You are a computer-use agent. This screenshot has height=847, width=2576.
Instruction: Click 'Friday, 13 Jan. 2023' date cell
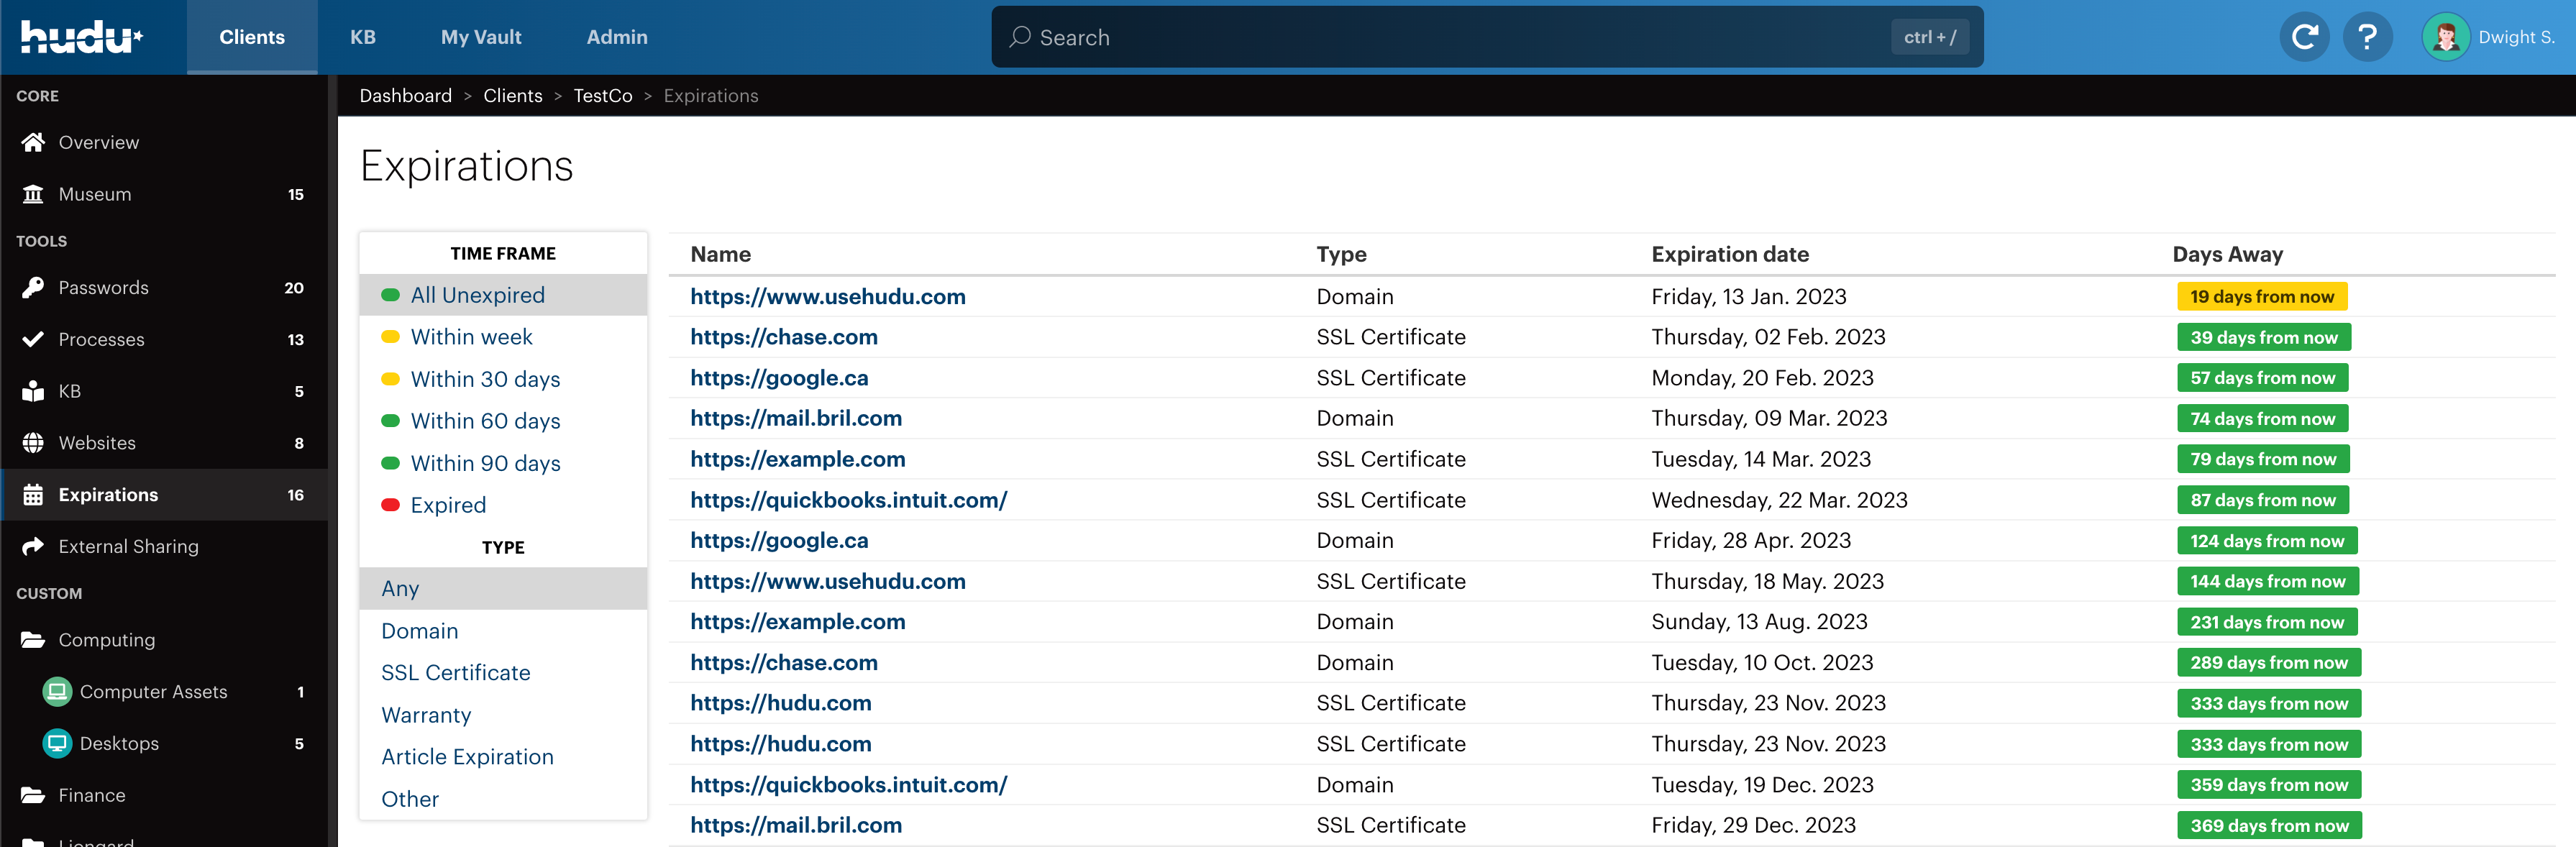tap(1749, 297)
